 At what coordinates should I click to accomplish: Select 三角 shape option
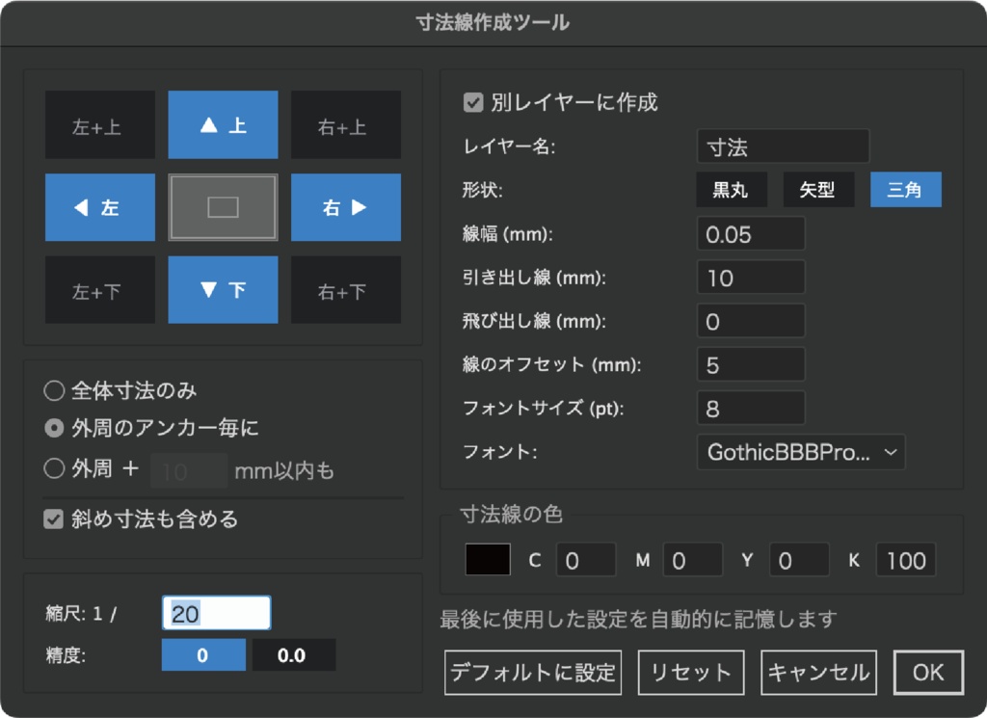(906, 190)
